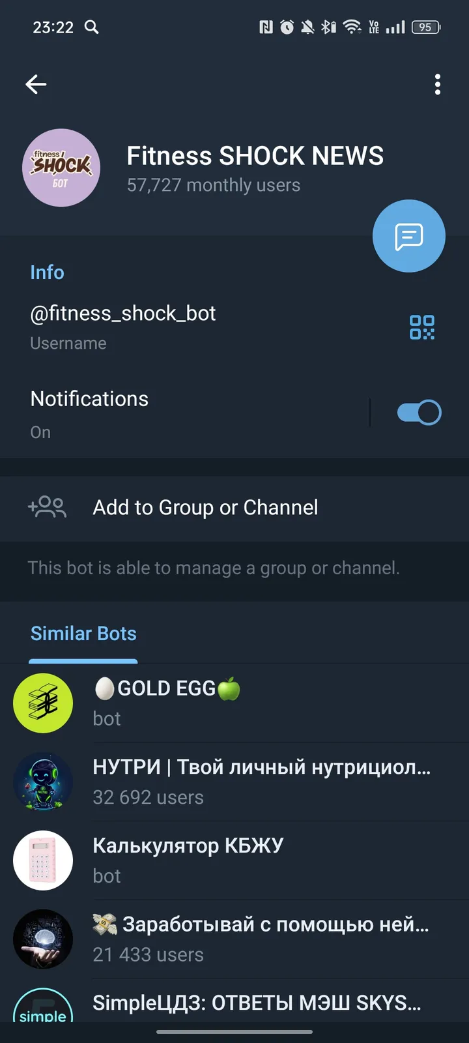
Task: Switch to the Similar Bots tab
Action: [83, 633]
